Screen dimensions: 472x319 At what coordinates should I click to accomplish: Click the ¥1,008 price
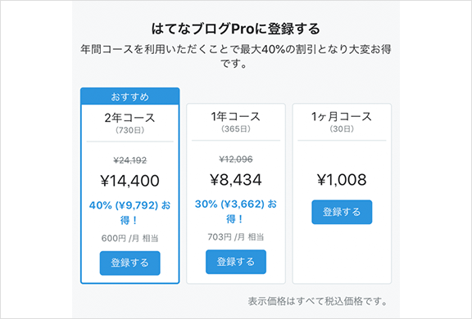[x=342, y=180]
